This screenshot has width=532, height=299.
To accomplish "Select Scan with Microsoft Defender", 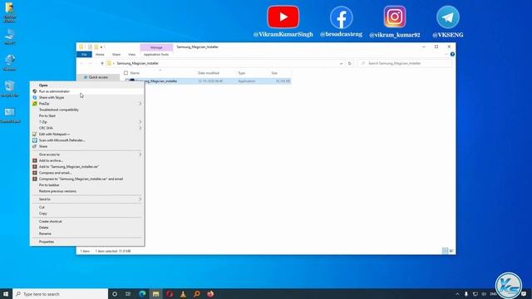I will point(62,140).
